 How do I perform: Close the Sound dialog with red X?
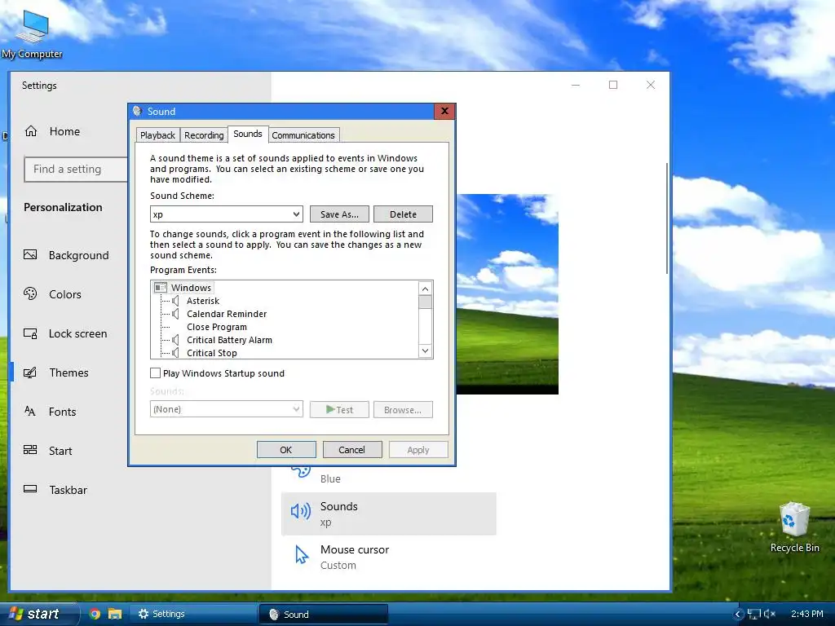coord(444,111)
